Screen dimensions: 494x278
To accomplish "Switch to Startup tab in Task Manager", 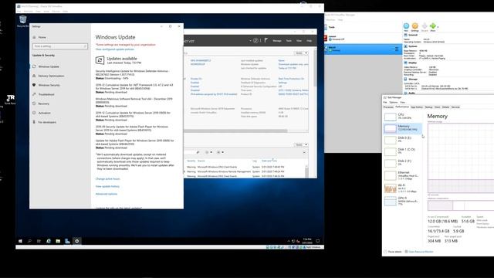I will click(x=429, y=107).
